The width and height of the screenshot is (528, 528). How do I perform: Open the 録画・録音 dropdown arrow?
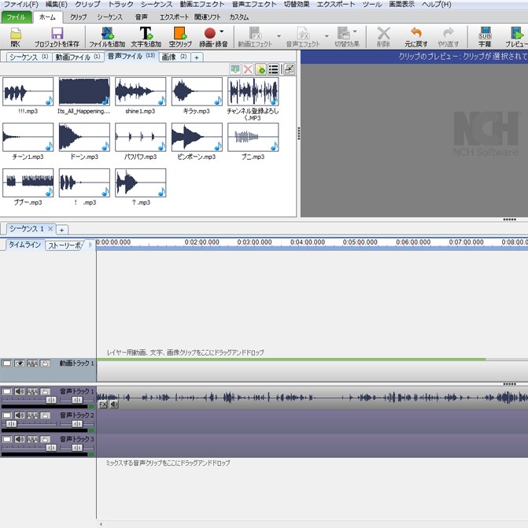(222, 31)
